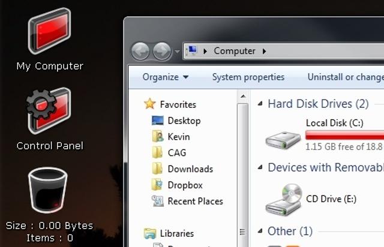Select the Devices with Removable heading
This screenshot has width=384, height=247.
click(326, 167)
